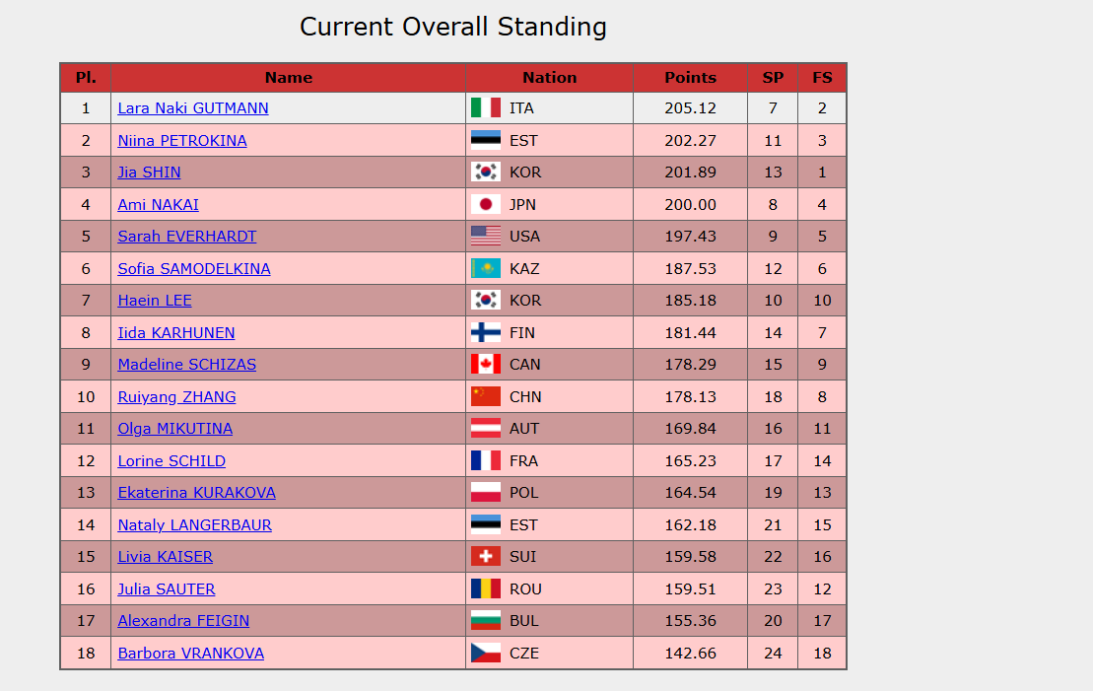The width and height of the screenshot is (1093, 691).
Task: Click the Canada flag icon
Action: (486, 365)
